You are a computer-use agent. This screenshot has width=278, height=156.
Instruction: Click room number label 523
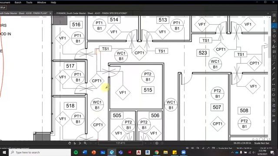(x=203, y=53)
